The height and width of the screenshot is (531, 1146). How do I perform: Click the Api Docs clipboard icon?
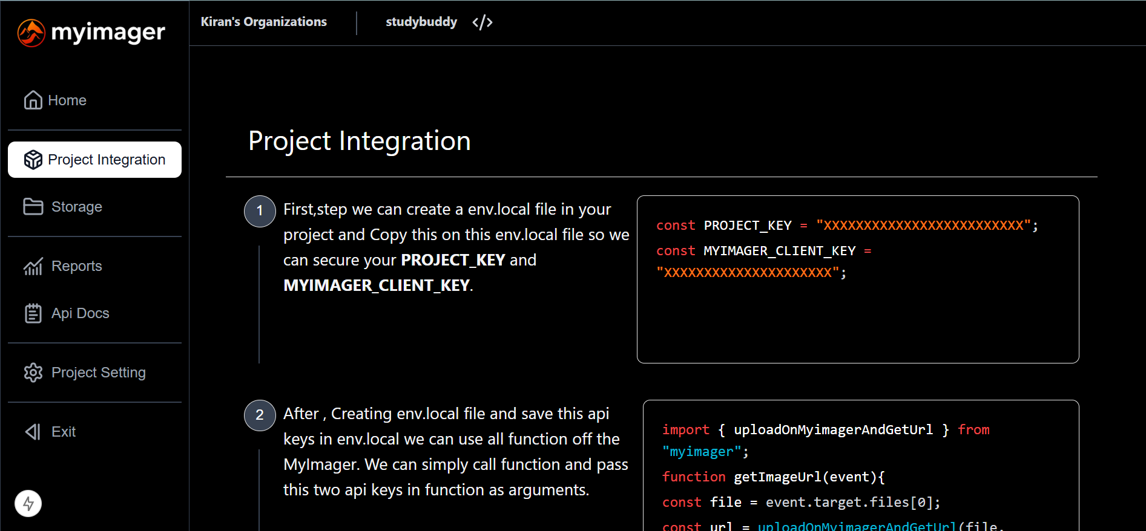click(33, 313)
